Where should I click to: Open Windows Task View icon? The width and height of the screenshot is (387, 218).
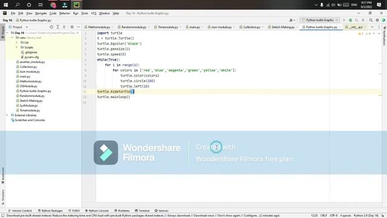pyautogui.click(x=41, y=5)
